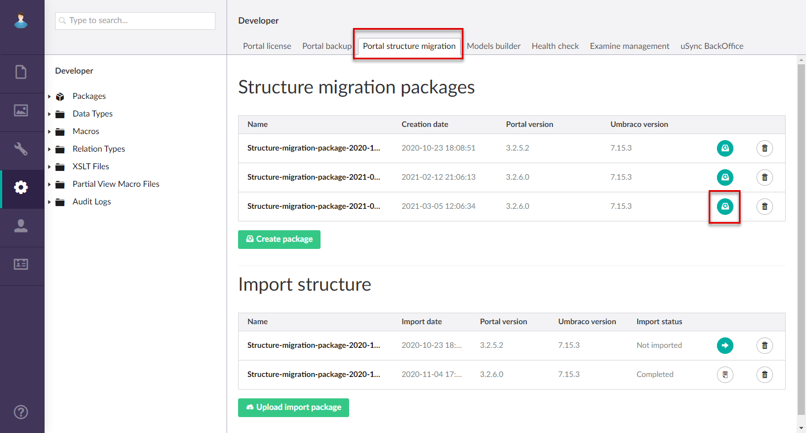Viewport: 806px width, 433px height.
Task: Delete package created 2021-03-05 12:06:34
Action: coord(765,207)
